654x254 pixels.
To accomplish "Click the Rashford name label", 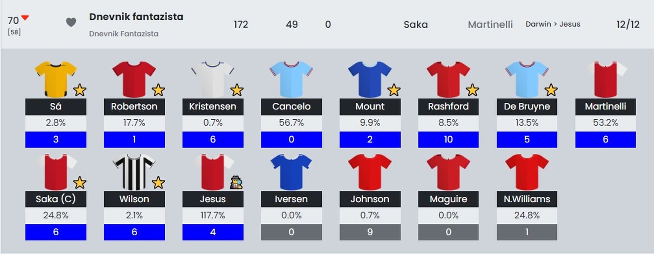I will click(448, 107).
